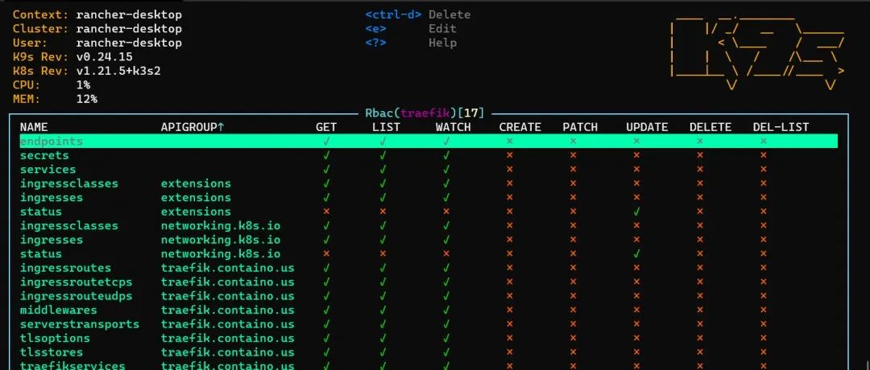Screen dimensions: 870x370
Task: Click CREATE cross in the middlewares row
Action: click(x=509, y=310)
